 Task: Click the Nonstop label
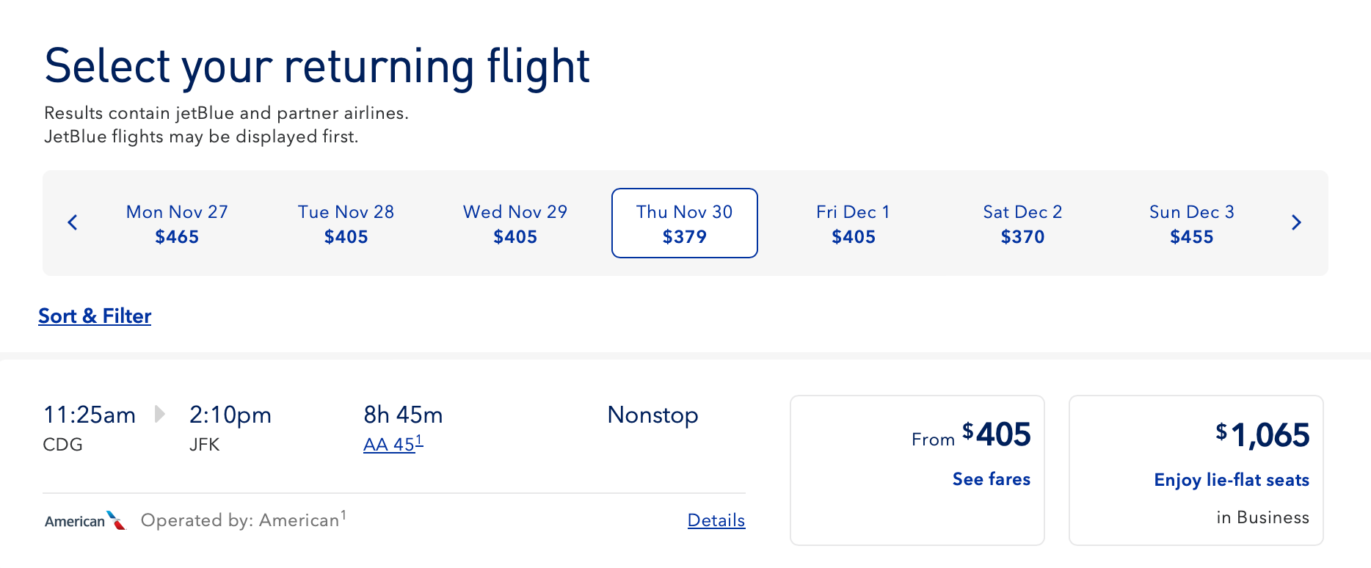point(652,415)
